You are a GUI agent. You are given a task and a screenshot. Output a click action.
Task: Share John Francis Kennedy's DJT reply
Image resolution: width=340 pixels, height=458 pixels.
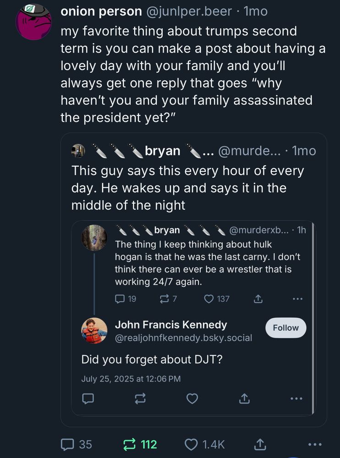coord(245,399)
